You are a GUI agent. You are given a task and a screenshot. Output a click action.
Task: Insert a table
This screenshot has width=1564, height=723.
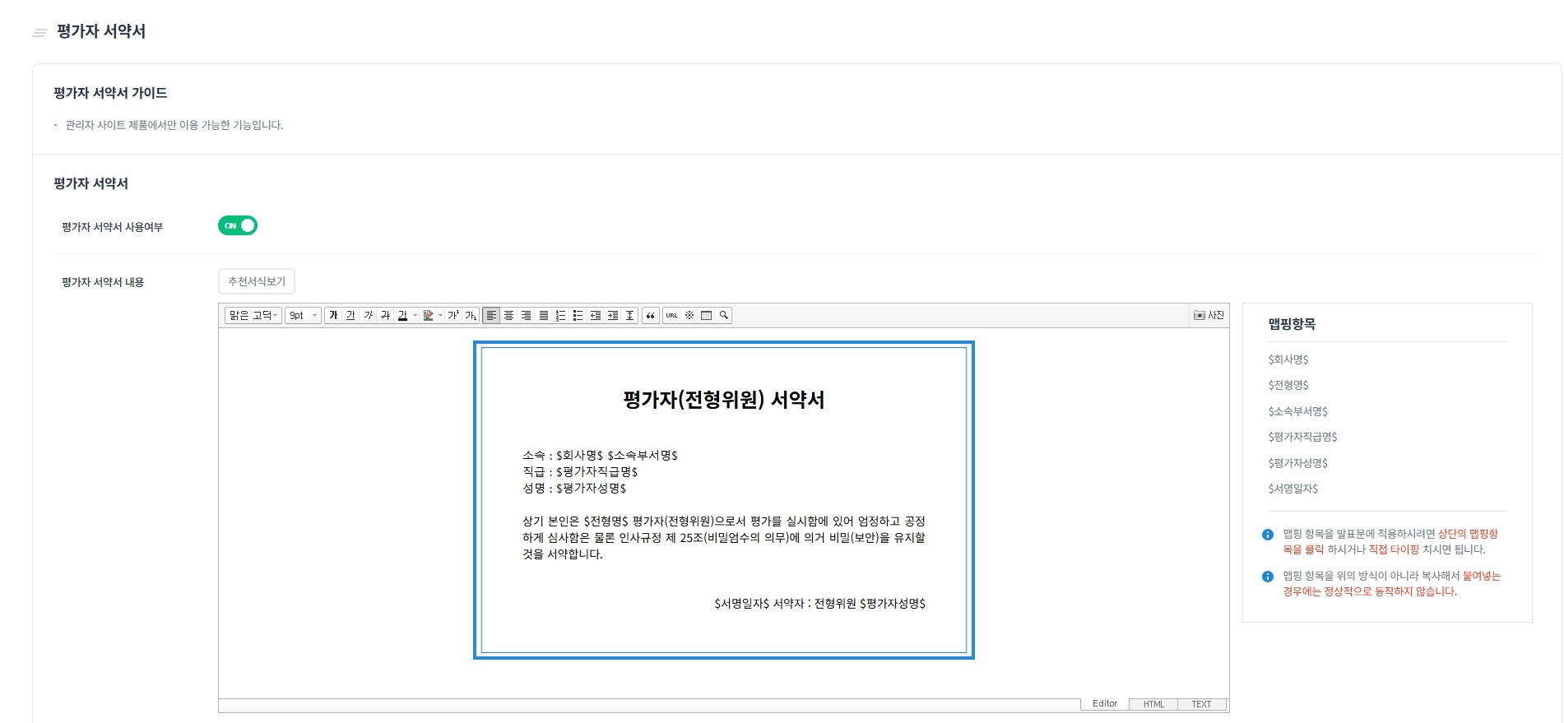tap(706, 315)
